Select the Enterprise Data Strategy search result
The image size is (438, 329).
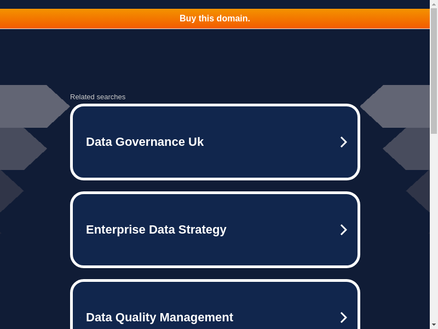coord(156,230)
